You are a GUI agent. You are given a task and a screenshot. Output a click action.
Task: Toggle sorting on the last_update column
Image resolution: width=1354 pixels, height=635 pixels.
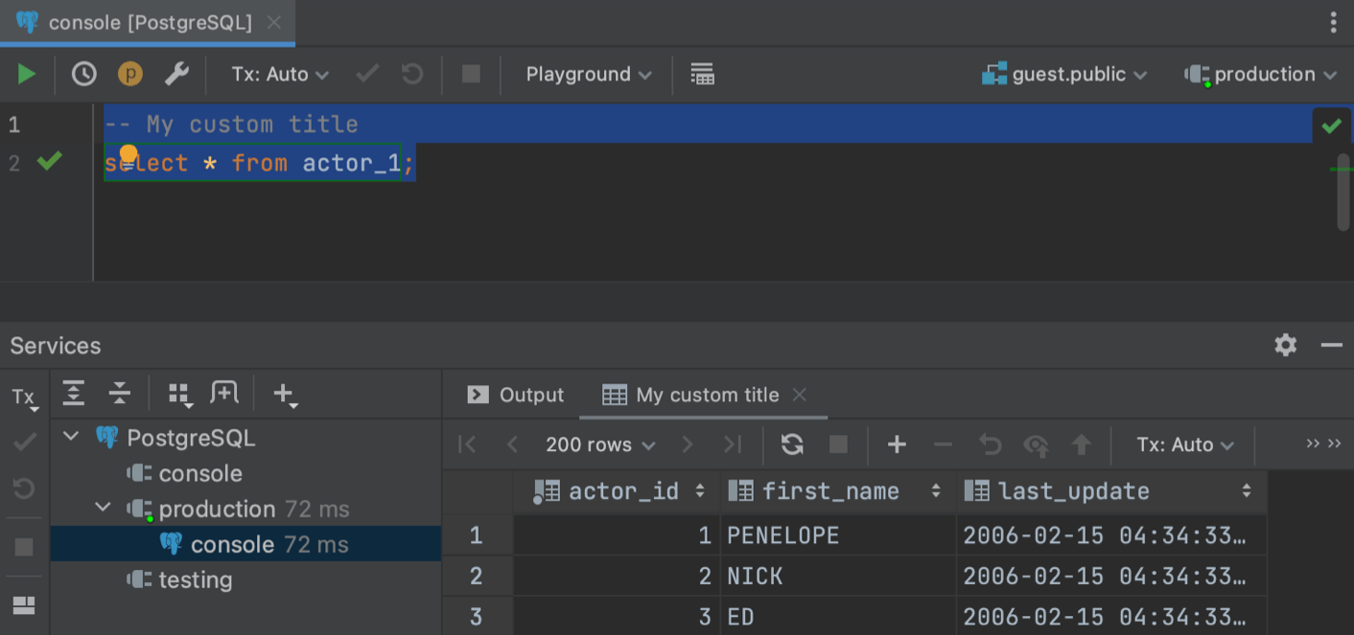point(1246,490)
